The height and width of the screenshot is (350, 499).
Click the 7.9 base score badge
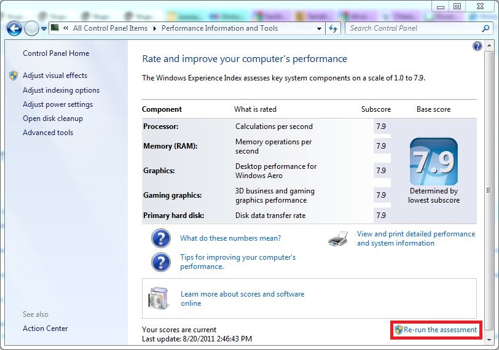point(434,161)
